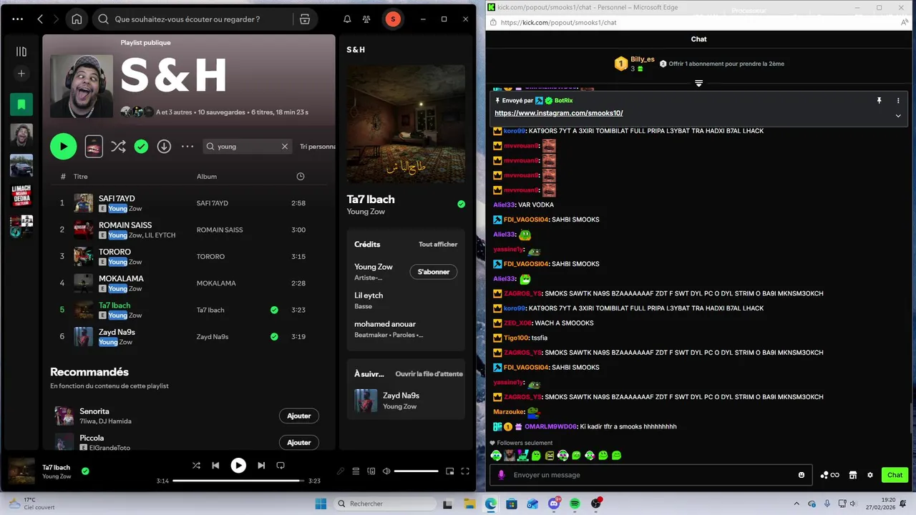The height and width of the screenshot is (515, 916).
Task: Open Spotify notifications bell
Action: pos(347,19)
